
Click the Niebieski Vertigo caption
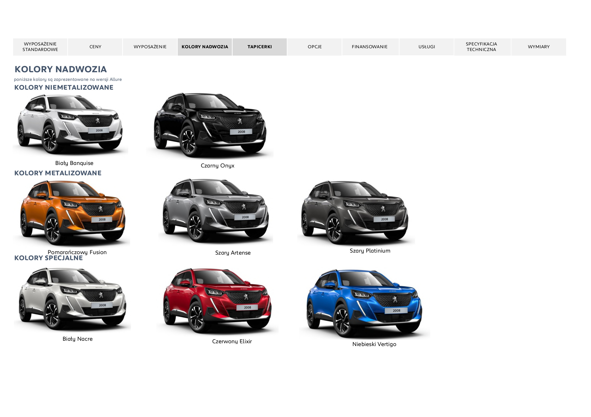click(374, 344)
